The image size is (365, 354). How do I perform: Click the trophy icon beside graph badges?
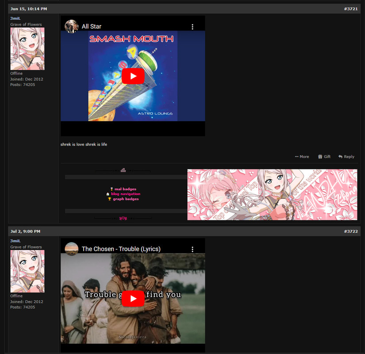coord(109,199)
